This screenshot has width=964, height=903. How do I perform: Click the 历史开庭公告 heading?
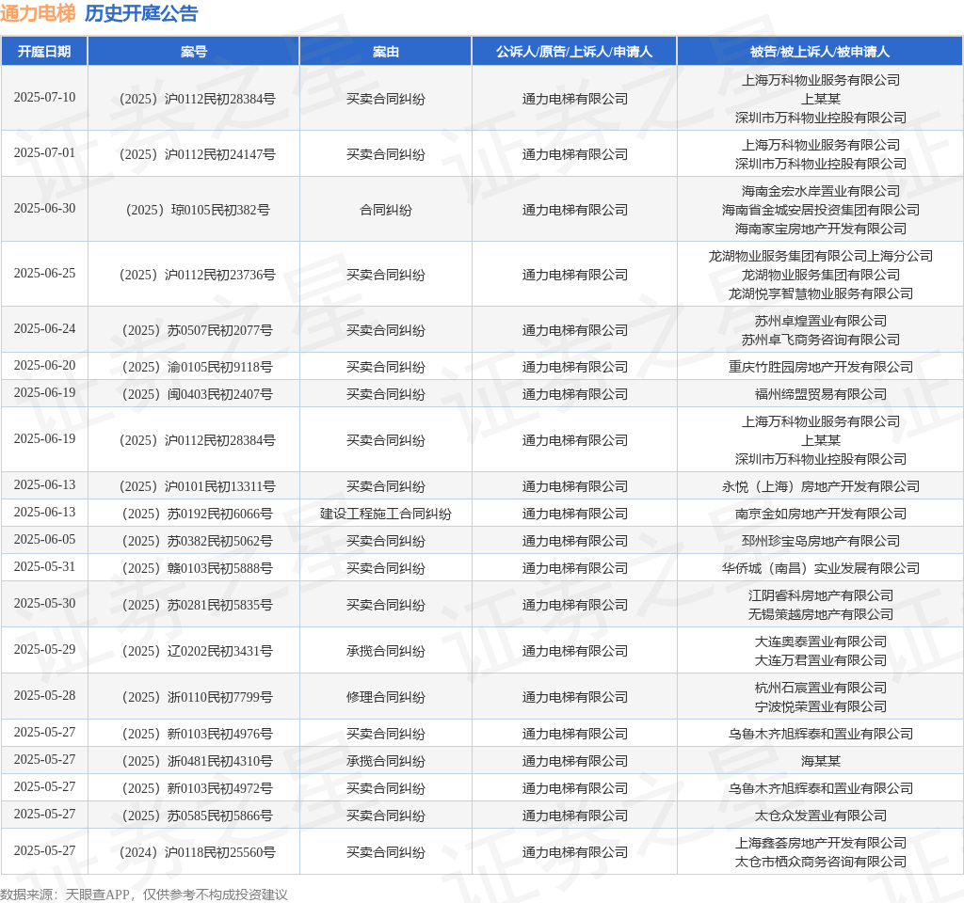(x=141, y=13)
